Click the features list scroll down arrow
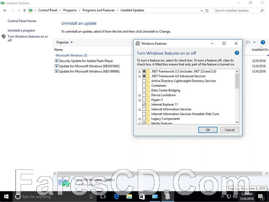 (237, 122)
